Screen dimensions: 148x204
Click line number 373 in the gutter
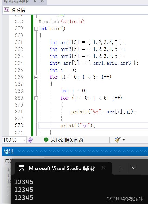coord(19,126)
